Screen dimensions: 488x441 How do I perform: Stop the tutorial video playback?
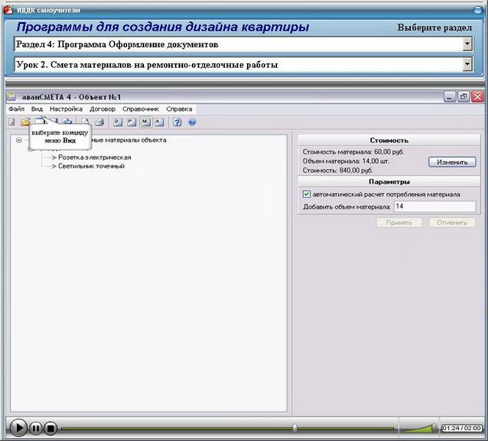tap(50, 427)
